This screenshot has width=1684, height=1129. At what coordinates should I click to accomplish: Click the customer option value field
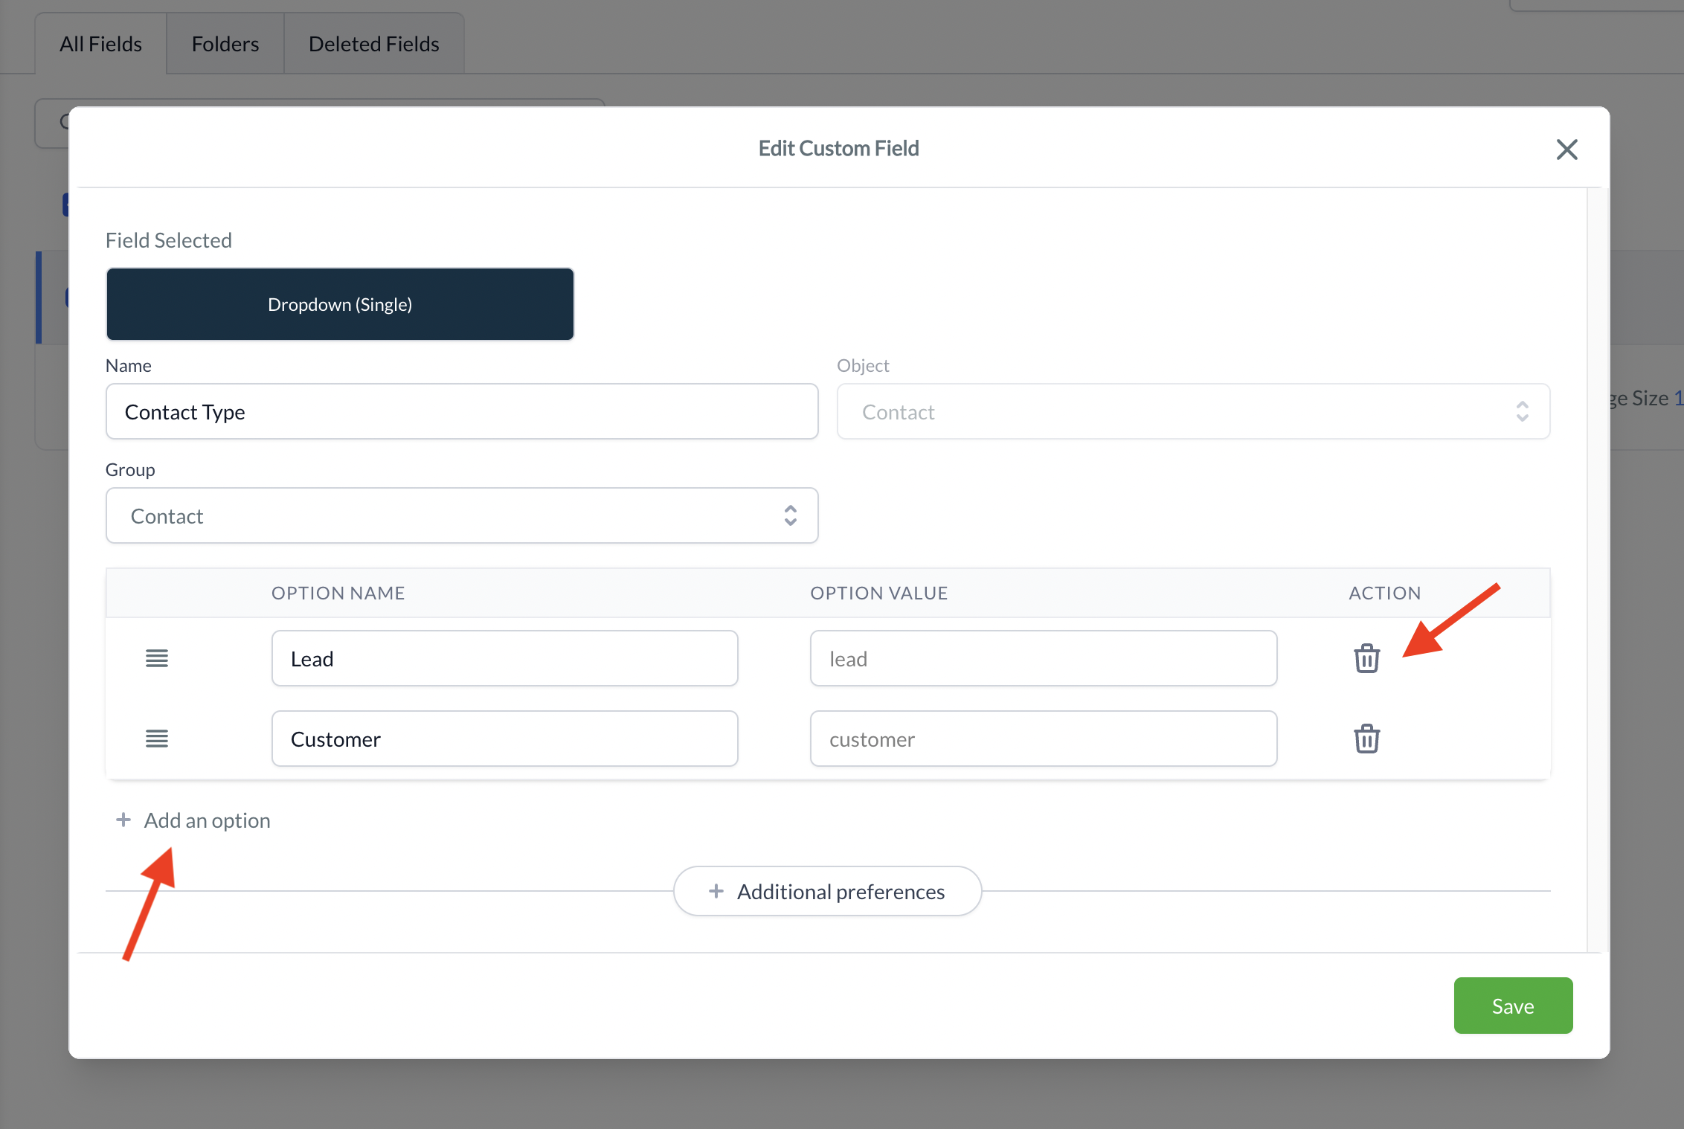[x=1043, y=739]
